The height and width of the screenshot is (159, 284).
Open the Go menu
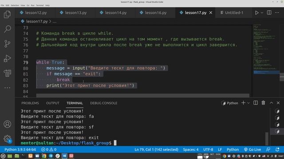(x=28, y=5)
